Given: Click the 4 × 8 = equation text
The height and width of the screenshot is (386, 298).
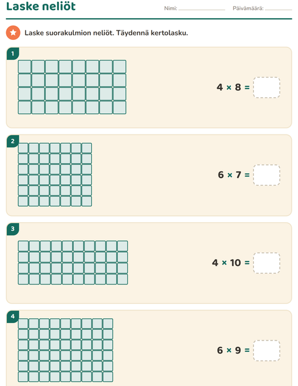Looking at the screenshot, I should (233, 87).
